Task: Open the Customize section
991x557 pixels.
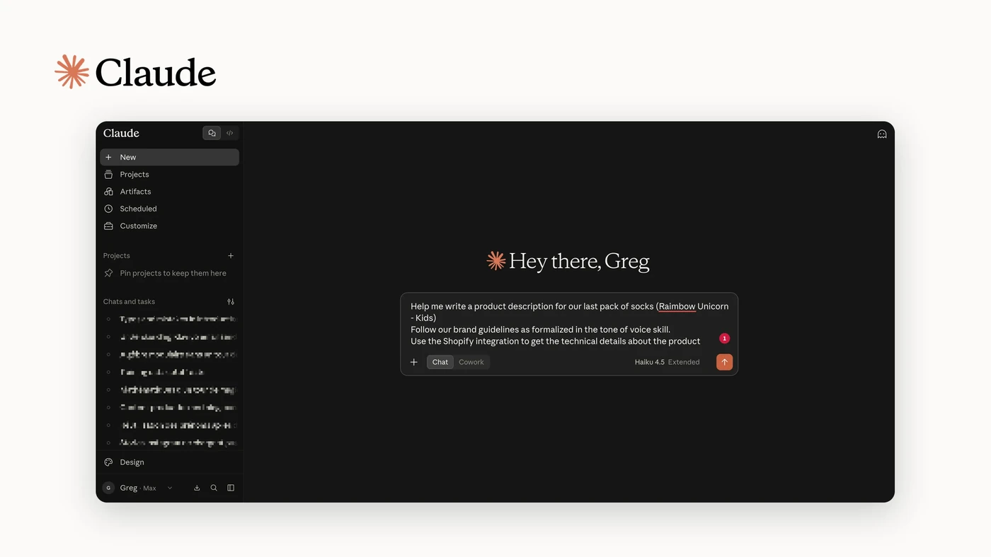Action: (x=169, y=226)
